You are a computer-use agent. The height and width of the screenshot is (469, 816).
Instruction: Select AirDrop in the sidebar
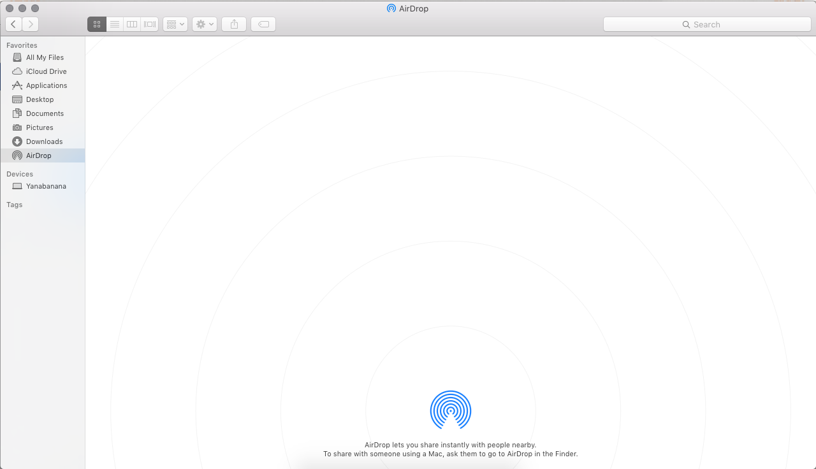[43, 155]
